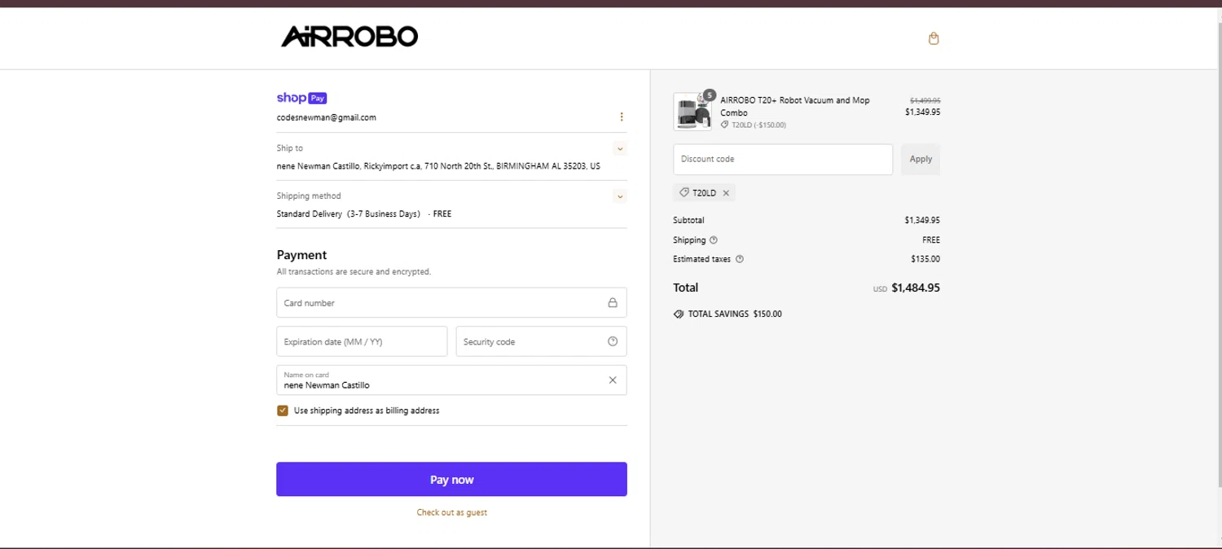
Task: Click the AIRROBO logo
Action: tap(349, 36)
